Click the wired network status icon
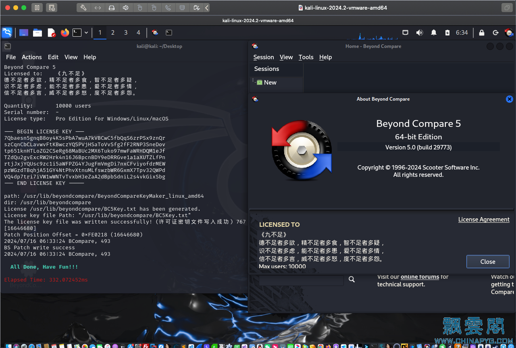Image resolution: width=516 pixels, height=348 pixels. pyautogui.click(x=406, y=33)
